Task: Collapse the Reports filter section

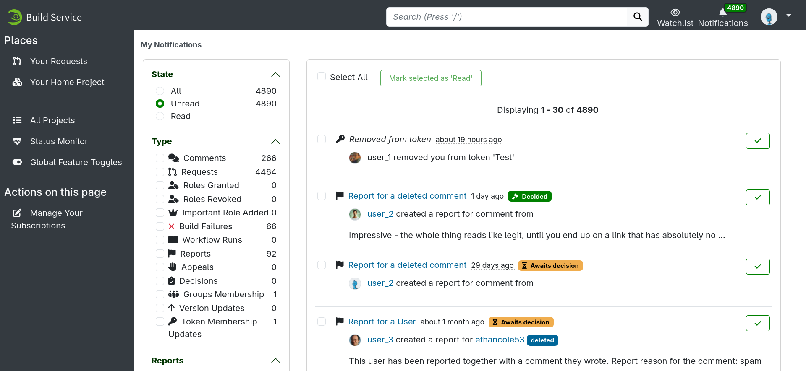Action: [x=276, y=361]
